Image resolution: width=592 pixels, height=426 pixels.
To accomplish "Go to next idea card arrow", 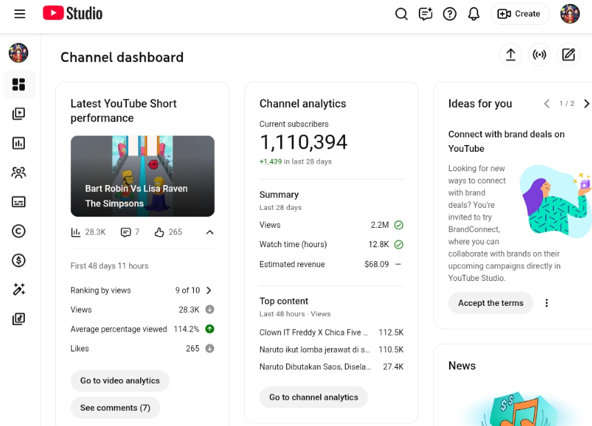I will pos(586,104).
